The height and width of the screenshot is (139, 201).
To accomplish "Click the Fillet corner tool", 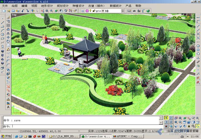I will click(8, 61).
